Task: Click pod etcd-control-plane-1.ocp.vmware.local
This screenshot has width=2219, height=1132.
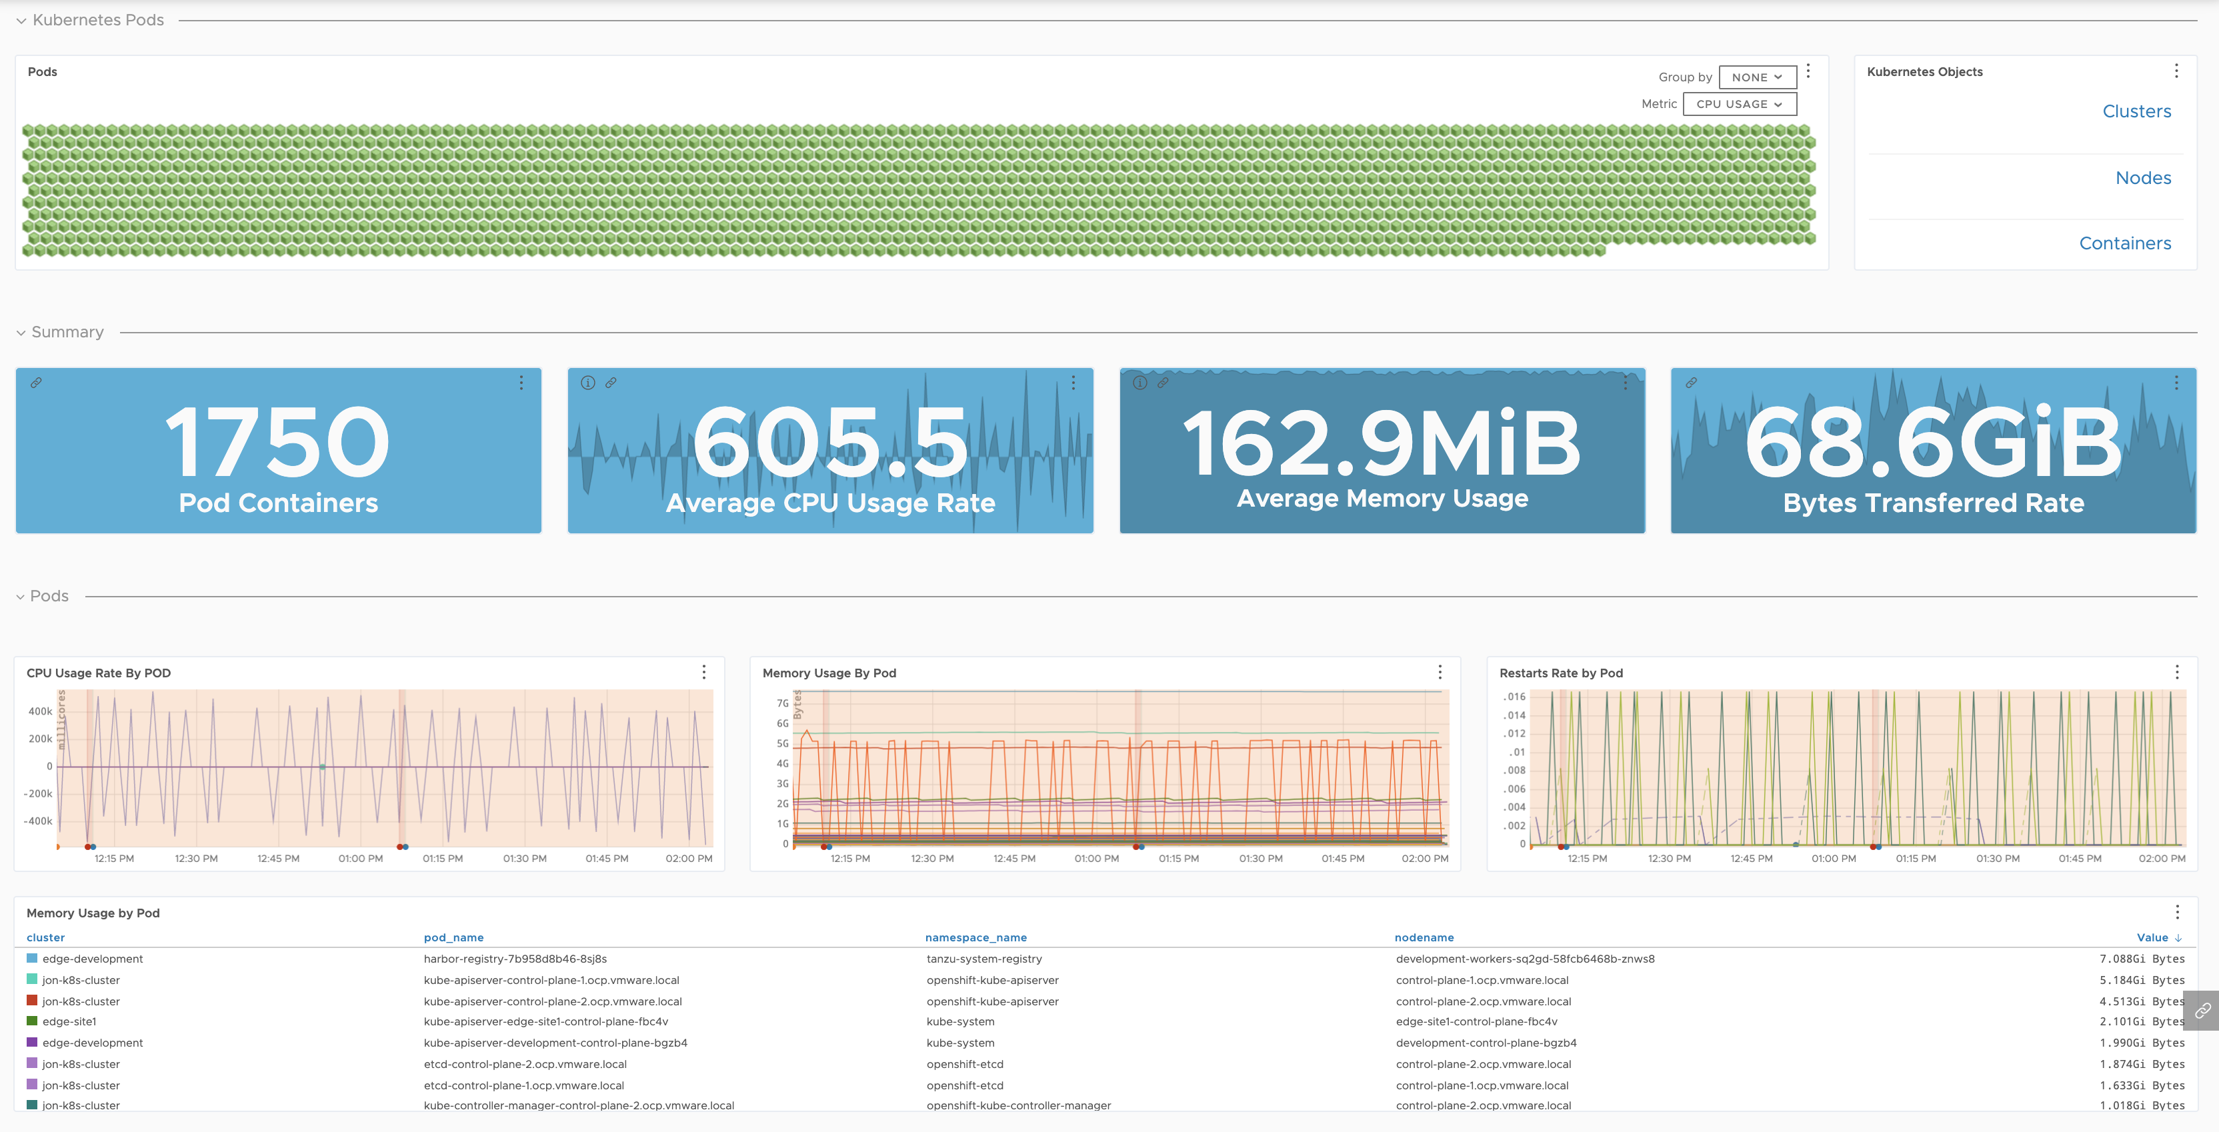Action: pos(523,1085)
